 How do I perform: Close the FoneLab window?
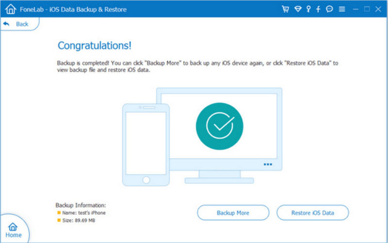(378, 9)
